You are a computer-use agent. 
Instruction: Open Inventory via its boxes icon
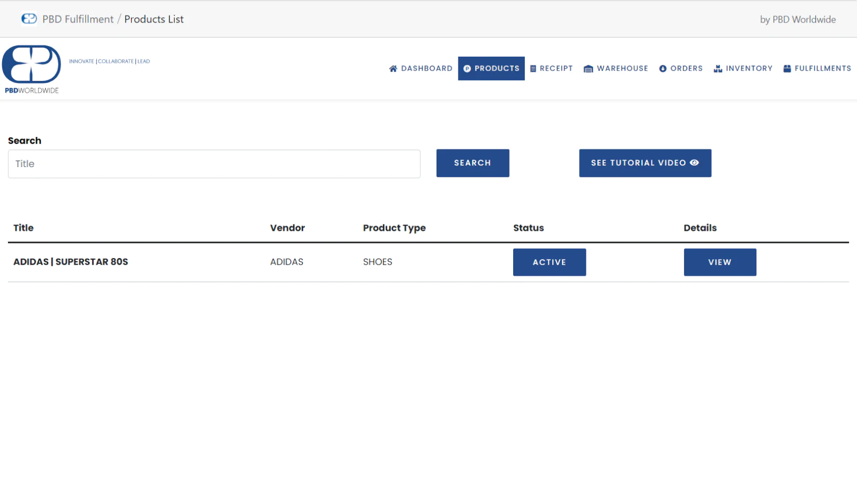coord(718,69)
